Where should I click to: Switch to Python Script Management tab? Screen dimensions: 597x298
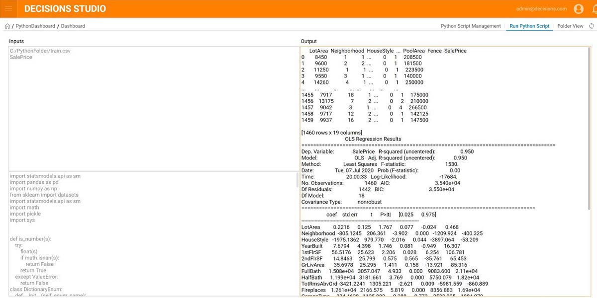(471, 26)
